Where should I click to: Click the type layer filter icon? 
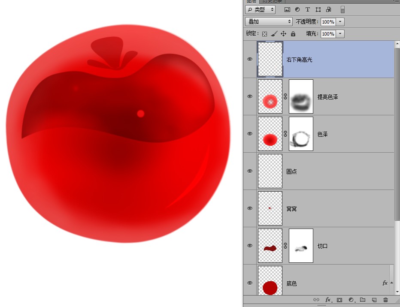tap(308, 10)
